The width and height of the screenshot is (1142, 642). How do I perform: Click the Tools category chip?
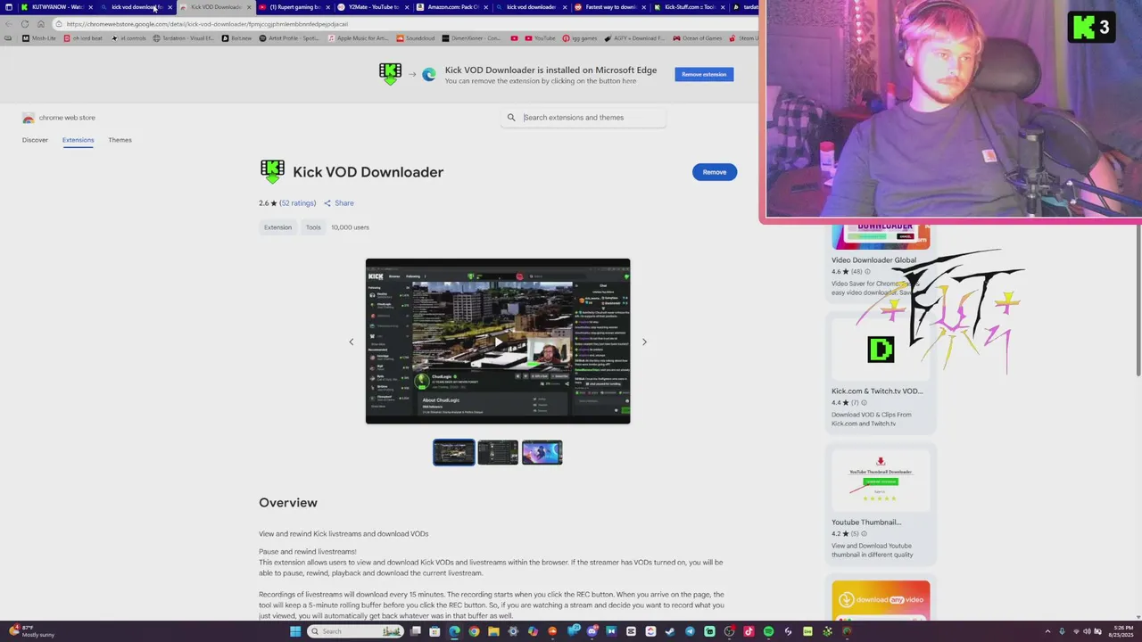313,227
